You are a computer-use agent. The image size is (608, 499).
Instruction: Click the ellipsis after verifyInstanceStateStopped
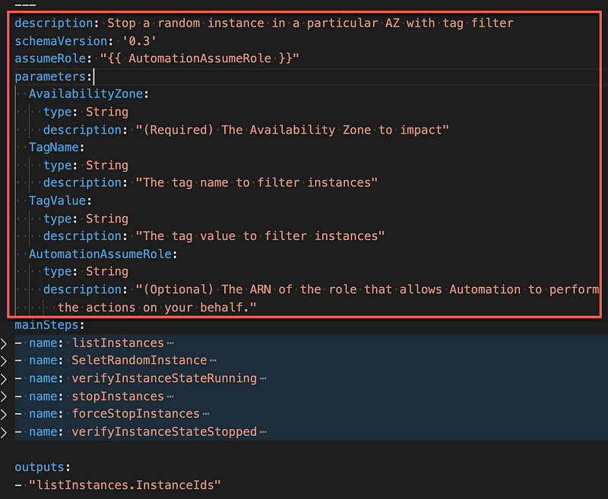pos(263,432)
